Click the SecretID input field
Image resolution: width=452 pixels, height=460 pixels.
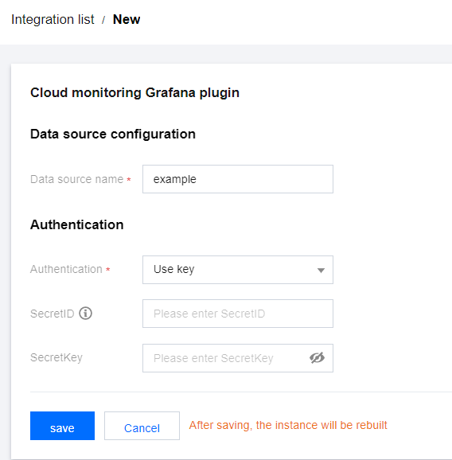[238, 314]
